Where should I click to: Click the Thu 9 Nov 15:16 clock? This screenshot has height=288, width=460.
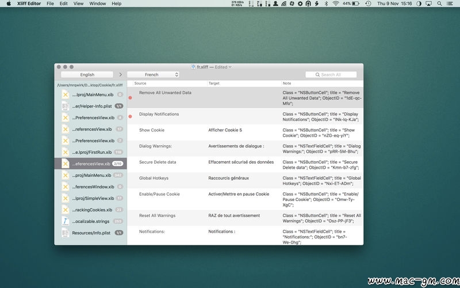coord(394,3)
